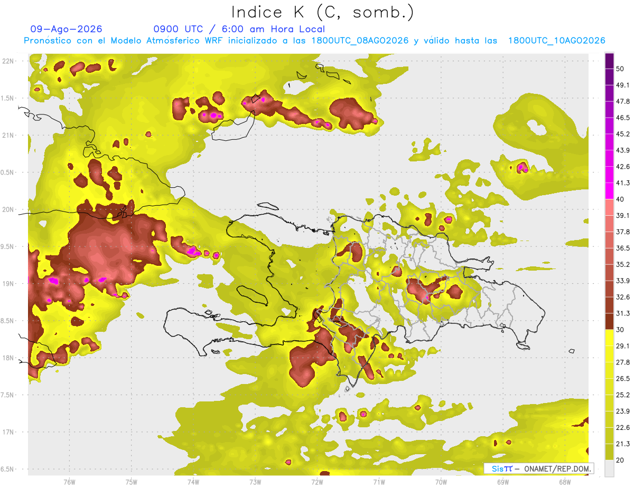Click the '37.8' color scale value
This screenshot has height=489, width=634.
tap(623, 232)
